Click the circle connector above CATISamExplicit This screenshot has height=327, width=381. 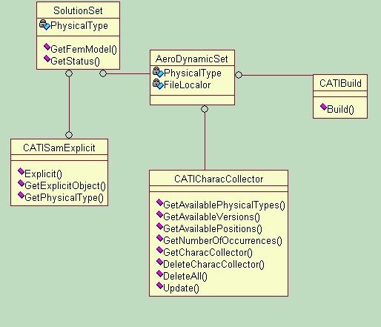click(x=69, y=135)
